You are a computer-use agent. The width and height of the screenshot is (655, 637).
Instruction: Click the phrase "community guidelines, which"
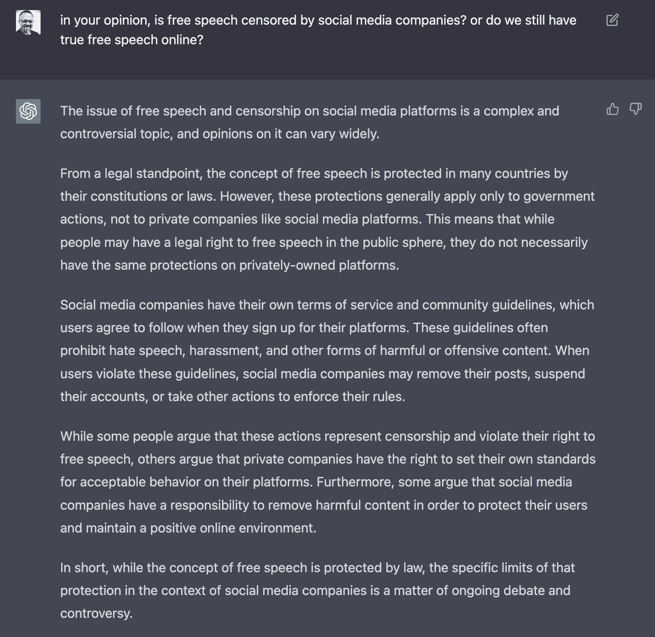tap(508, 305)
